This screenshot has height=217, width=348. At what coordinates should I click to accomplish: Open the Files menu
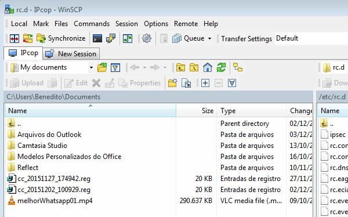[61, 24]
